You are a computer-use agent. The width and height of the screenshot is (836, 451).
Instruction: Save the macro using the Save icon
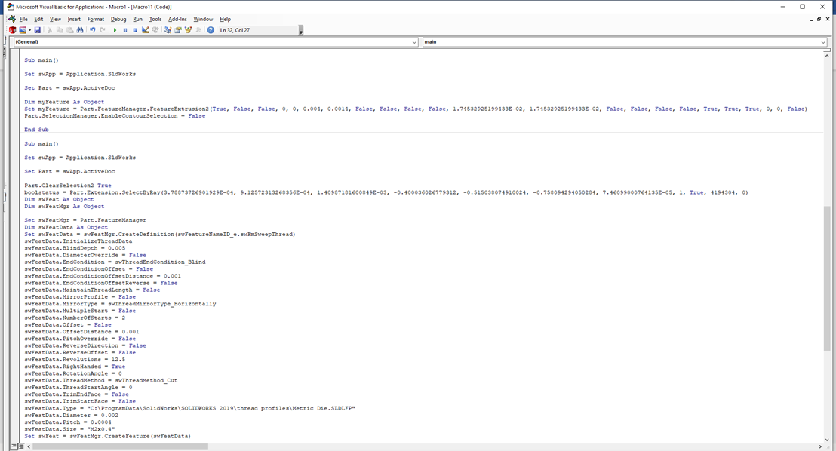pyautogui.click(x=38, y=29)
